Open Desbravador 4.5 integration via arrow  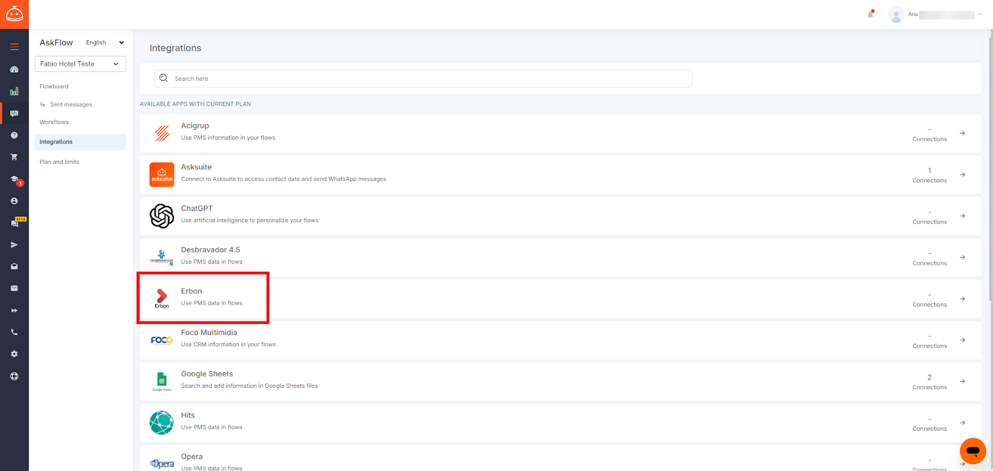963,257
